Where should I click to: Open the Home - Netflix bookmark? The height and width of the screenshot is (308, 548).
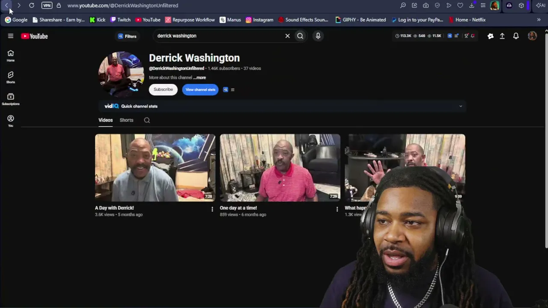[467, 20]
